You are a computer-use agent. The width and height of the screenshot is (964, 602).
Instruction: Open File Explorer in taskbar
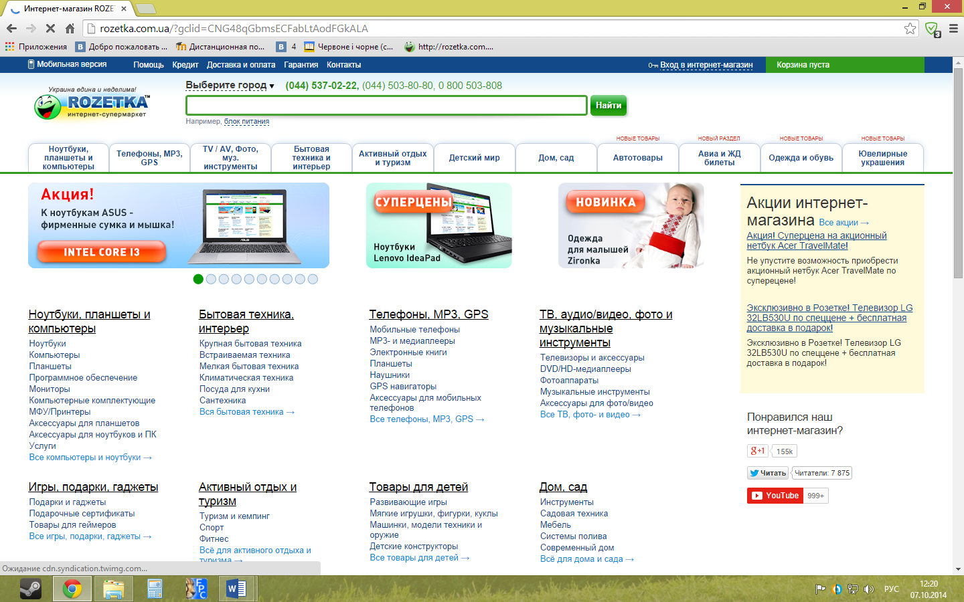[114, 589]
